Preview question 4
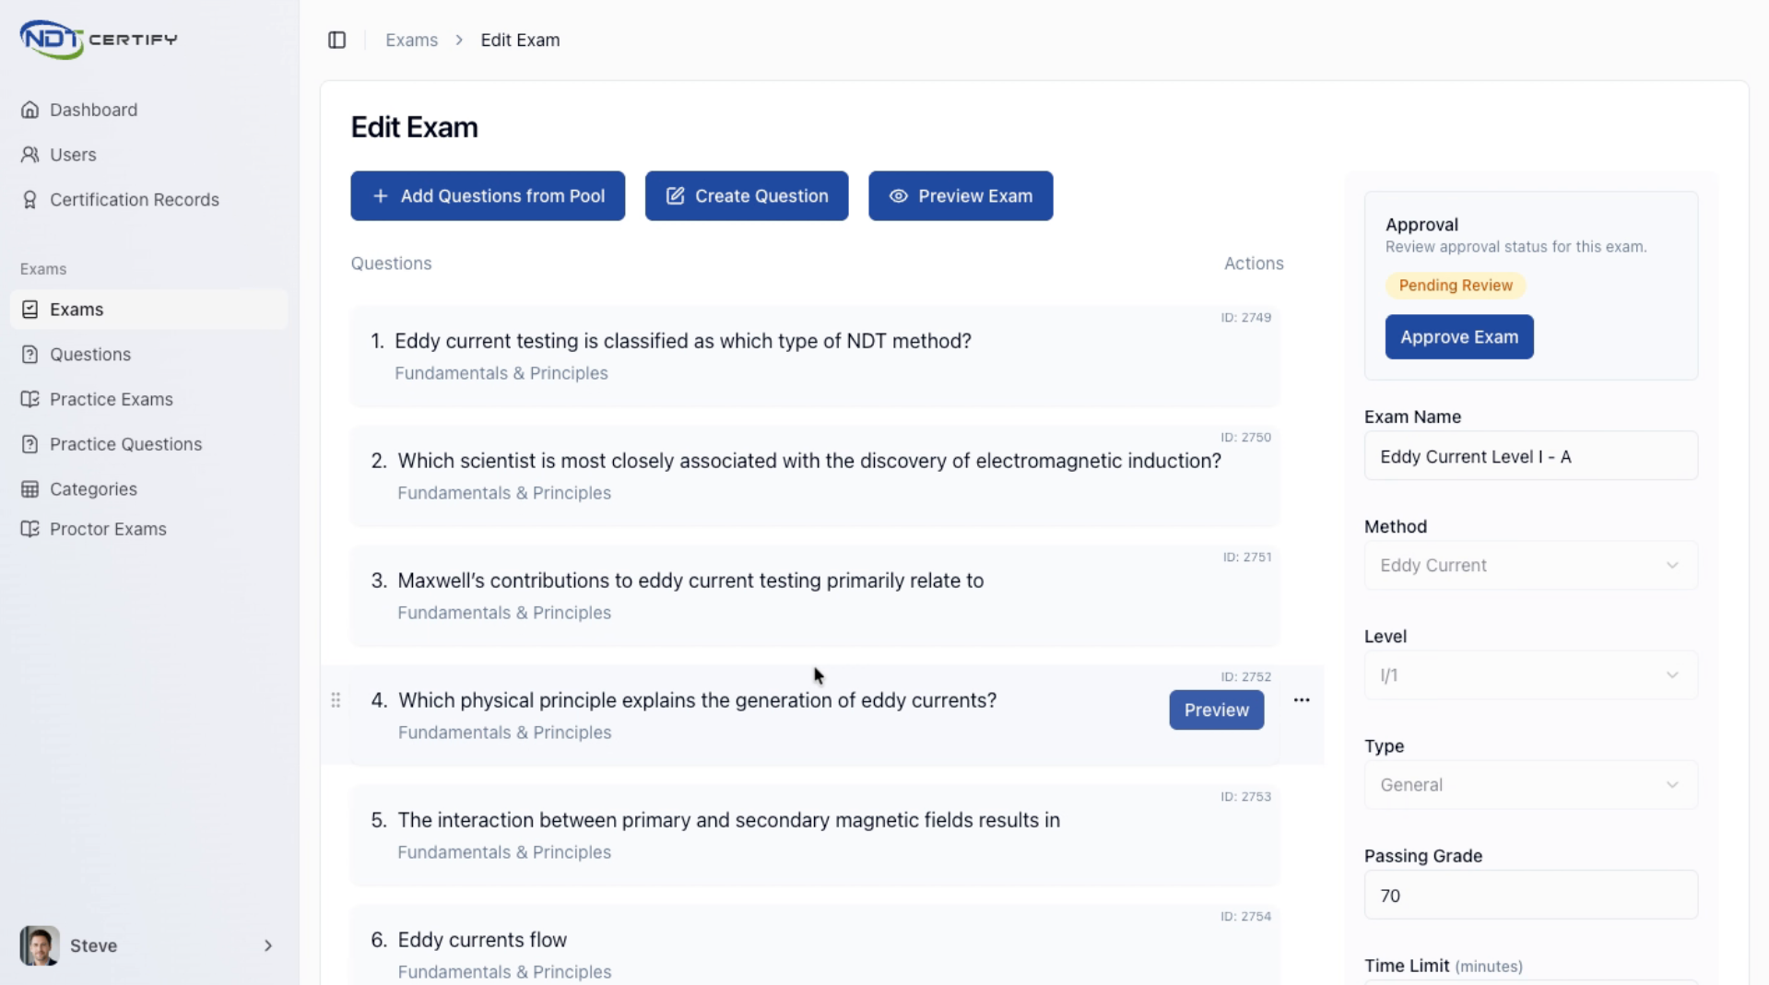 1217,710
